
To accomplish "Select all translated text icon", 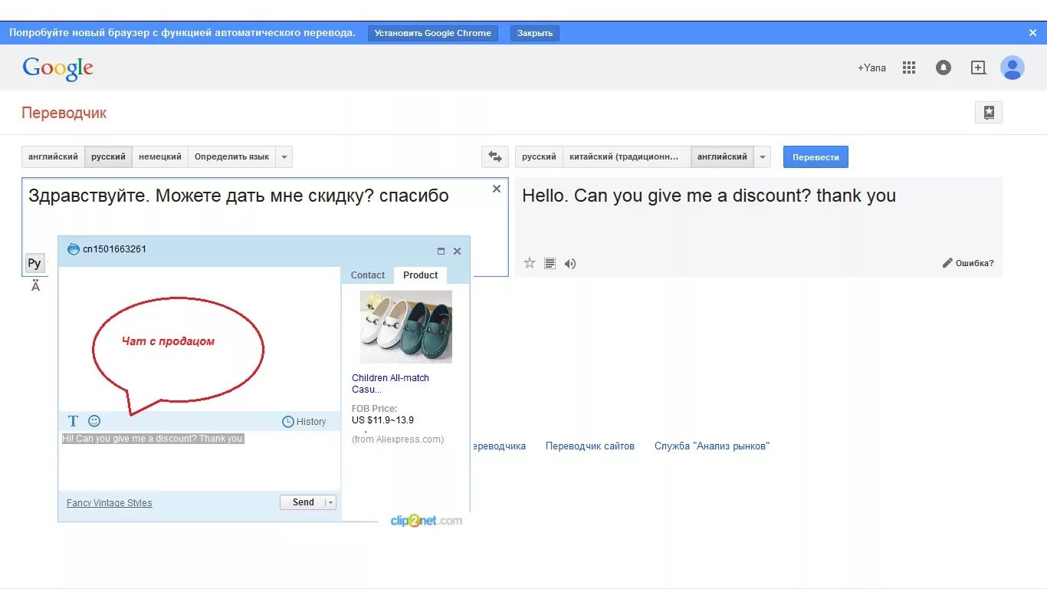I will pos(550,263).
